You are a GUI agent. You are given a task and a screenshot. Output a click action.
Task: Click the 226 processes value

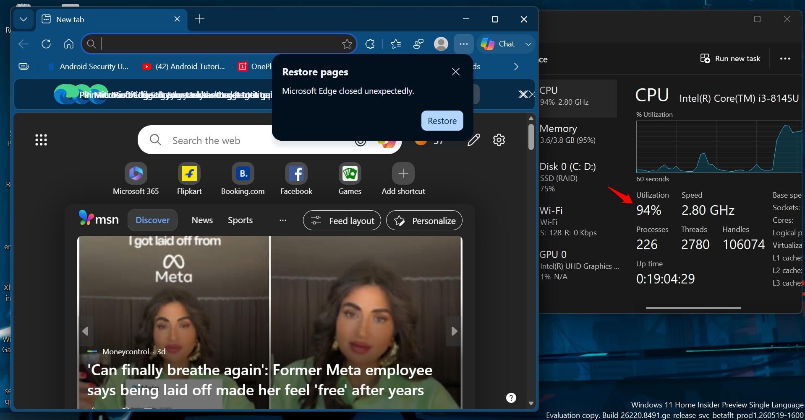pyautogui.click(x=647, y=245)
